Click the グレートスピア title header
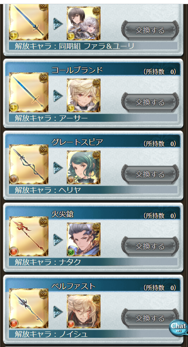 (77, 142)
